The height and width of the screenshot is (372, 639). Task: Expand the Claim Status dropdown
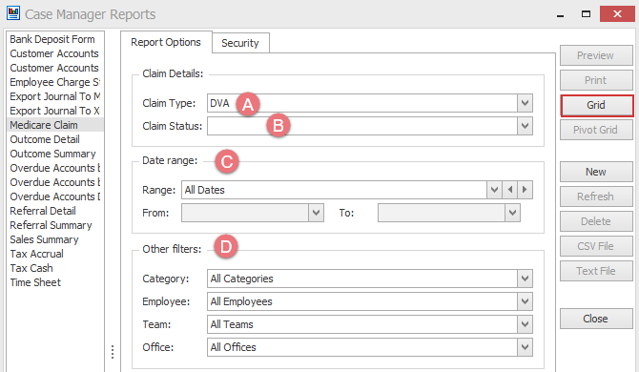(x=525, y=126)
